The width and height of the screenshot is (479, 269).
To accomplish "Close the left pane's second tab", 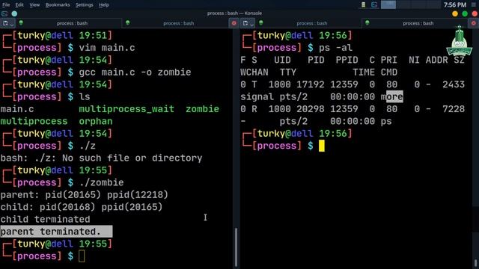I will pyautogui.click(x=234, y=23).
